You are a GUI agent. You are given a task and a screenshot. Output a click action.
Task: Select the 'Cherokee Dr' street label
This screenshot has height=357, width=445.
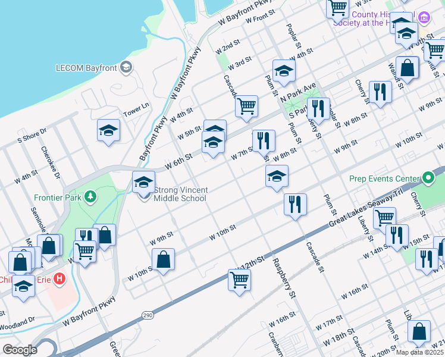51,162
